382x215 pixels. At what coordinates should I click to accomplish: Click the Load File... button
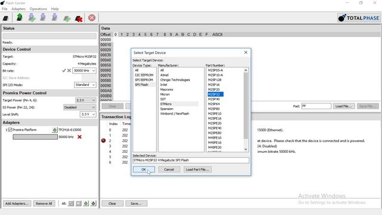[343, 106]
